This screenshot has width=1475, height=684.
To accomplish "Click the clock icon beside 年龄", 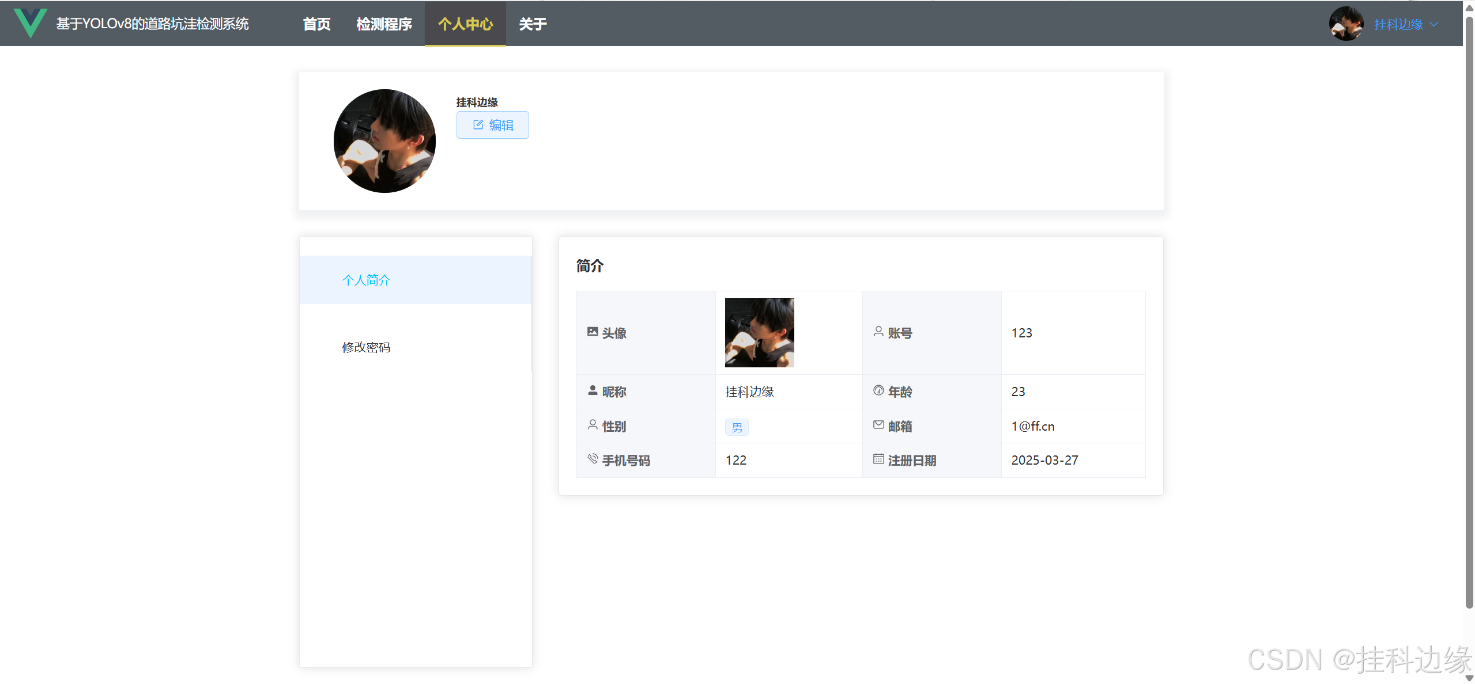I will click(878, 390).
